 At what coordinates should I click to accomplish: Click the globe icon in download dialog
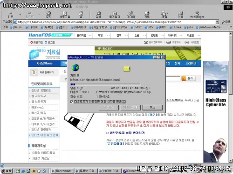point(75,68)
